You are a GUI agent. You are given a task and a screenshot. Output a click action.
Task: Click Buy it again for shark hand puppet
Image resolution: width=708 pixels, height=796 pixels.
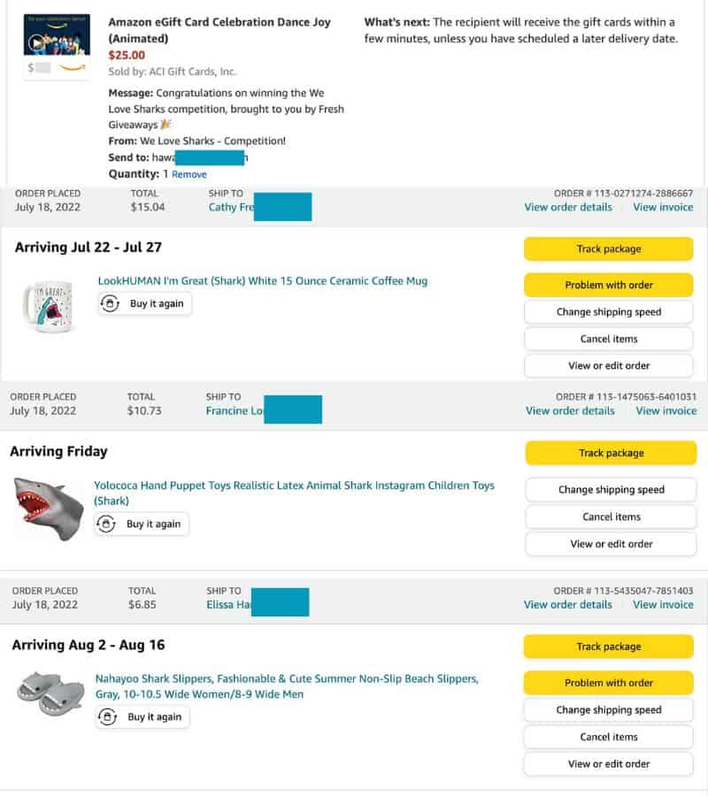pos(142,524)
